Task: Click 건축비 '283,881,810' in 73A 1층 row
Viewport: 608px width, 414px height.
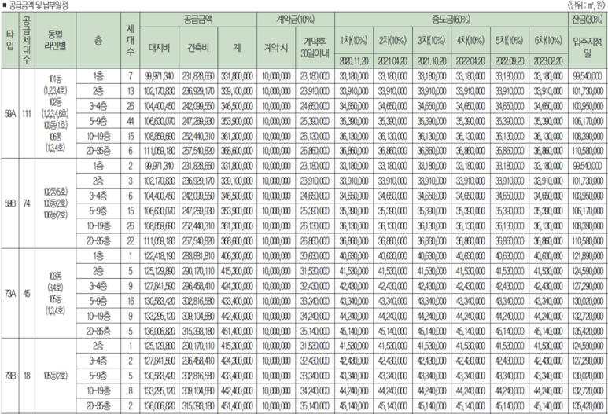Action: tap(198, 256)
